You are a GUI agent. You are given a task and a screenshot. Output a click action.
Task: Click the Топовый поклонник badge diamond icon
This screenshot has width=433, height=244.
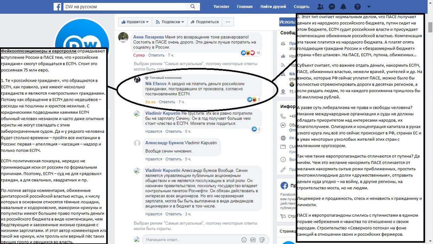[146, 78]
